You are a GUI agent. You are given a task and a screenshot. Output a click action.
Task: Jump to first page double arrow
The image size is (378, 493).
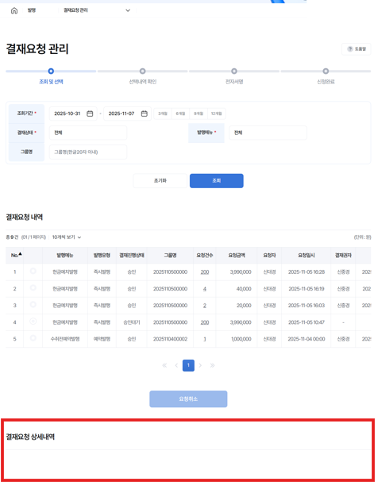[x=164, y=365]
